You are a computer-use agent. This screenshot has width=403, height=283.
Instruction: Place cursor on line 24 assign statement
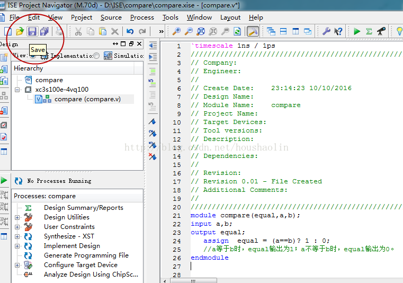click(x=266, y=241)
